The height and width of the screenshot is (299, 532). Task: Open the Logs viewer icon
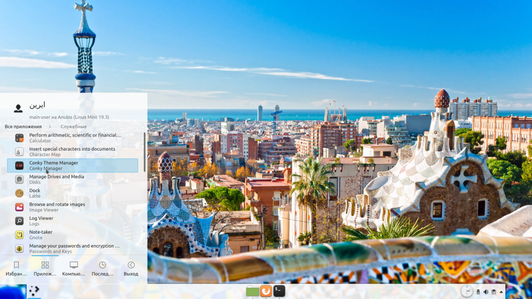point(19,221)
